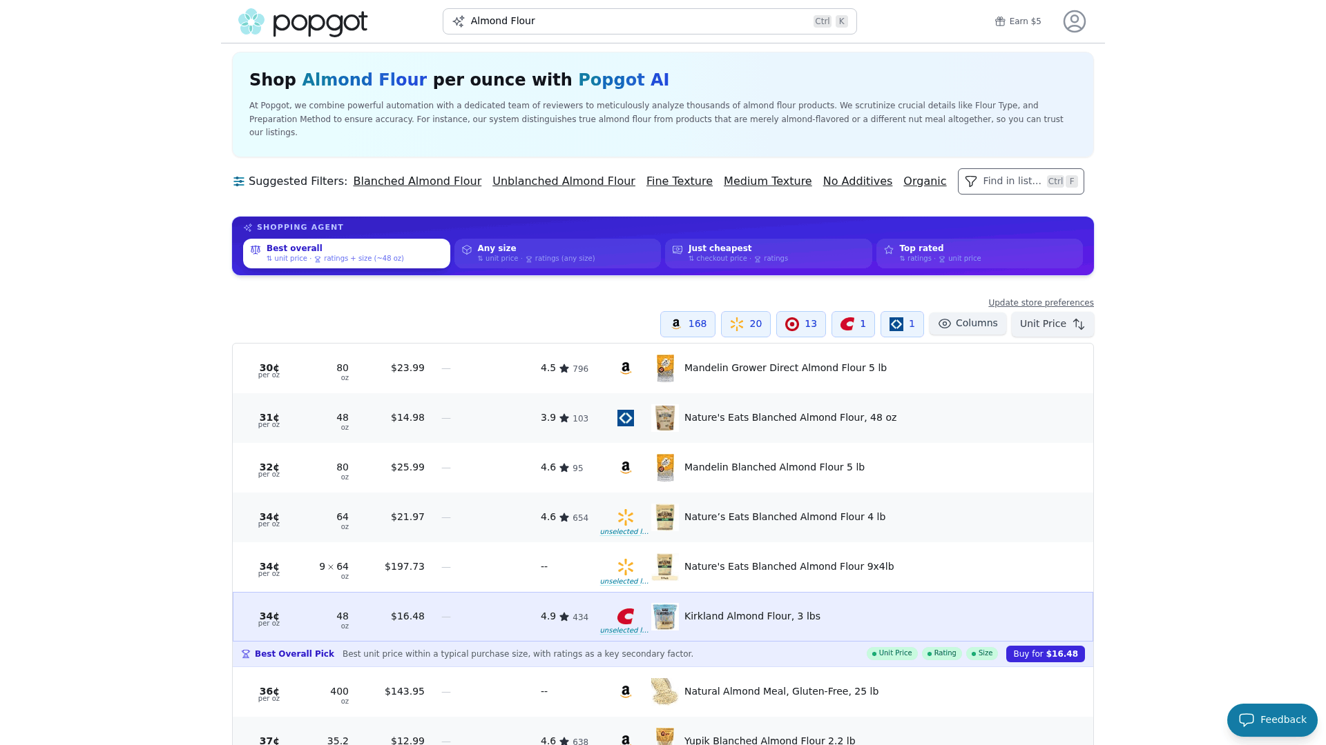Open the user account profile icon
This screenshot has width=1326, height=745.
pyautogui.click(x=1074, y=21)
